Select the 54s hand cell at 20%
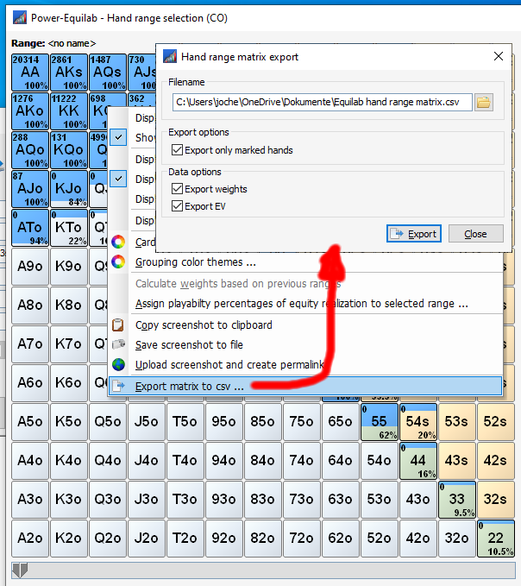This screenshot has width=521, height=586. (x=418, y=422)
